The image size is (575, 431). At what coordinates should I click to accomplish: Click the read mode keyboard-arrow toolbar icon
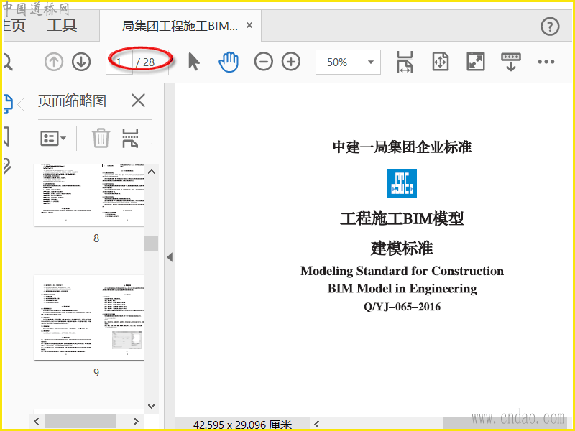(510, 62)
